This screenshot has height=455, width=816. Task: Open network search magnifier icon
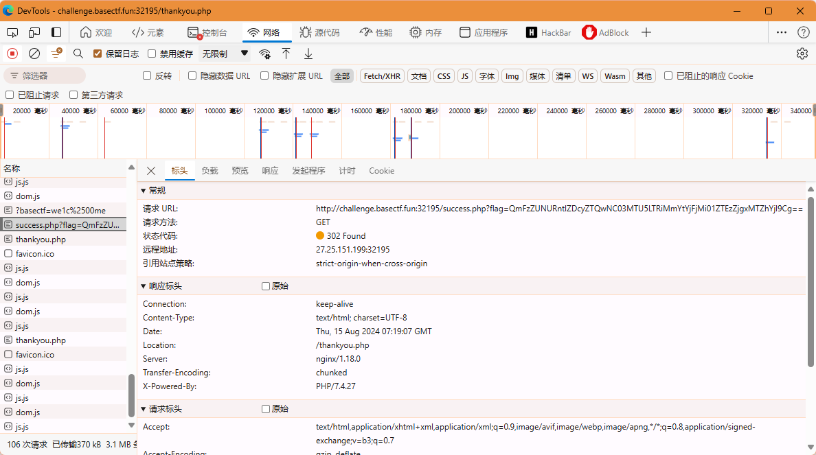[78, 54]
